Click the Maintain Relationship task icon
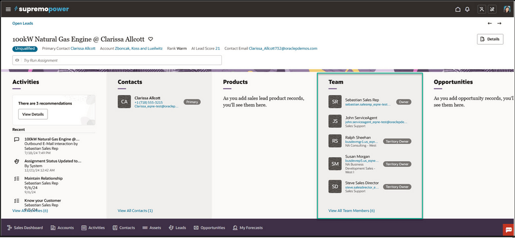The image size is (515, 238). point(16,179)
